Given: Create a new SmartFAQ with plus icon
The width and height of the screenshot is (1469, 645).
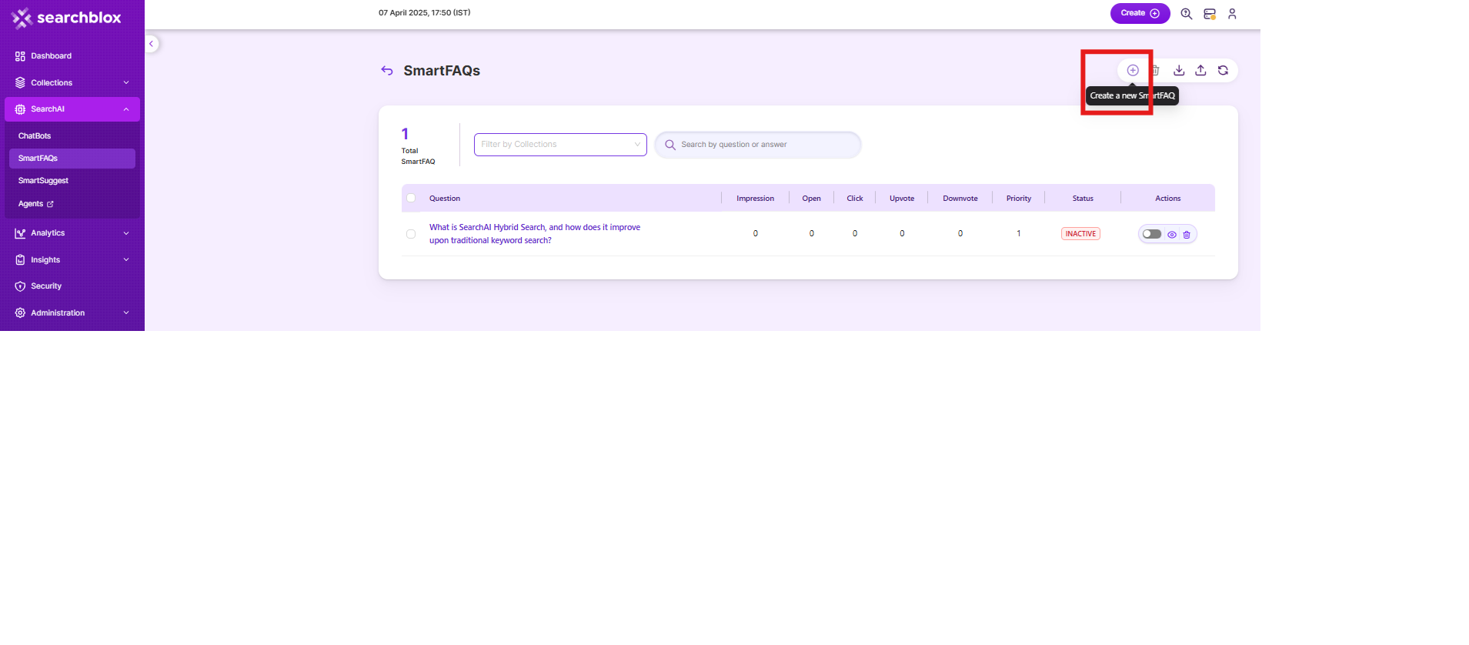Looking at the screenshot, I should point(1133,70).
